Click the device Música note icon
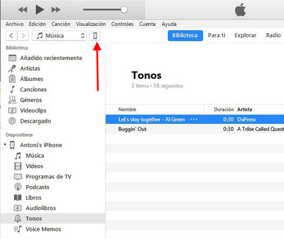The image size is (284, 239). pyautogui.click(x=18, y=156)
